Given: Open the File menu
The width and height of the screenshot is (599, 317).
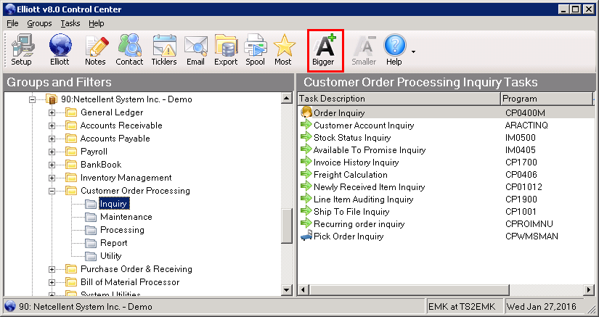Looking at the screenshot, I should pyautogui.click(x=12, y=23).
